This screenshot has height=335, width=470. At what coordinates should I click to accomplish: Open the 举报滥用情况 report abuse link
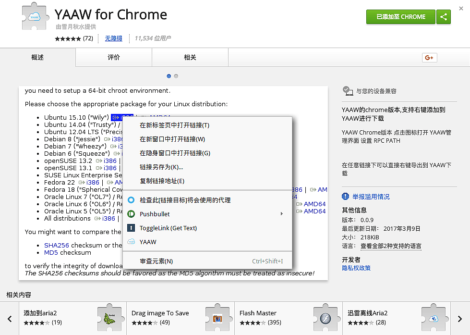[x=371, y=197]
